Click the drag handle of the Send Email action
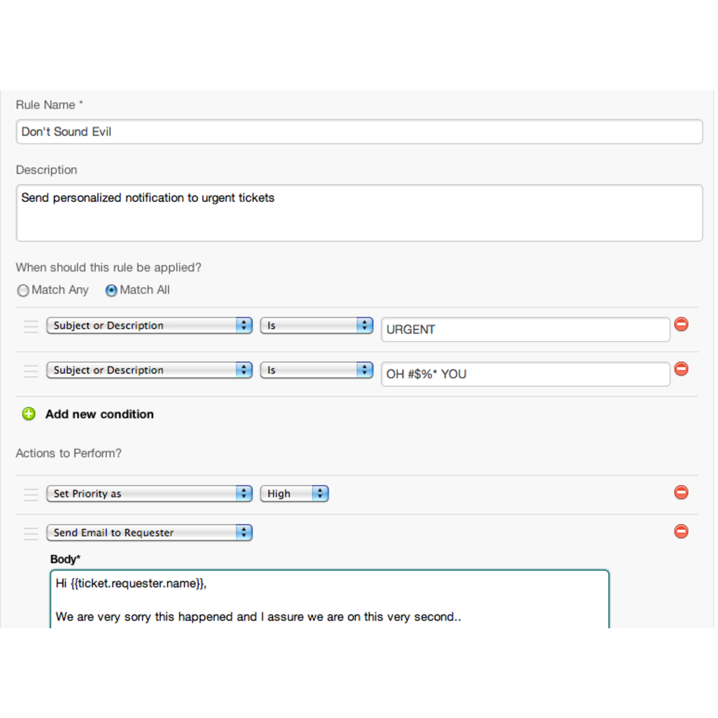The height and width of the screenshot is (718, 718). point(31,533)
